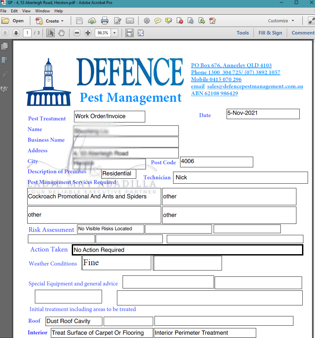The width and height of the screenshot is (315, 338).
Task: Expand the zoom percentage dropdown
Action: point(115,33)
